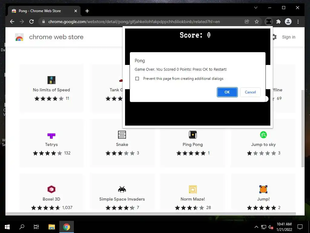
Task: Click the browser forward arrow
Action: click(x=22, y=22)
